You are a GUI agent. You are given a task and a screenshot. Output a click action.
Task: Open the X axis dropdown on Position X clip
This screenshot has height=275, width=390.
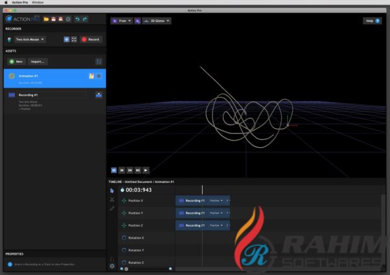point(227,200)
